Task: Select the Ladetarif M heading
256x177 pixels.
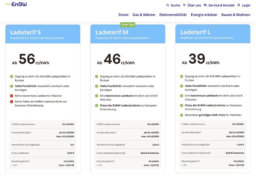Action: coord(112,32)
